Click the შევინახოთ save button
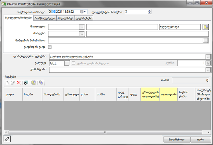 (176, 139)
